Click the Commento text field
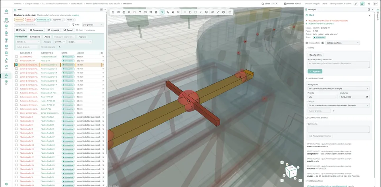 (339, 129)
